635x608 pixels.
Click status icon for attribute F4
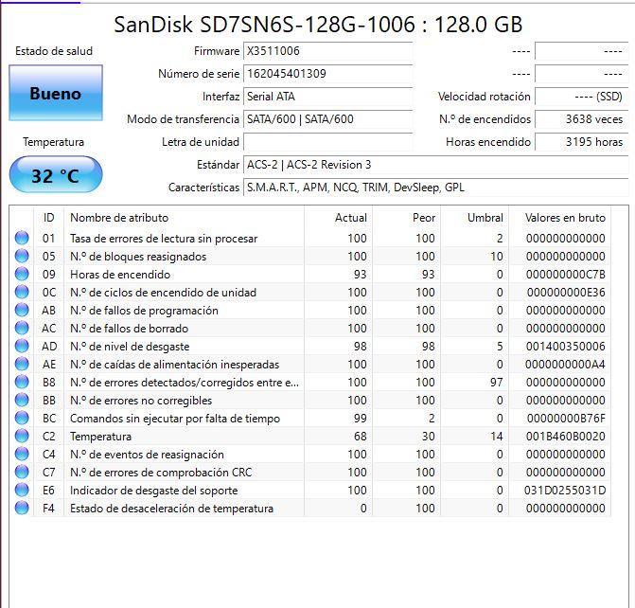coord(22,508)
